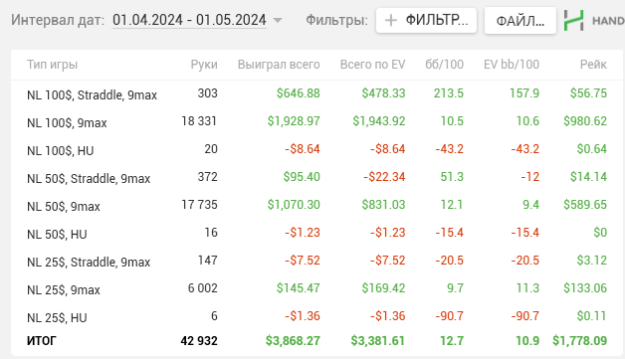
Task: Sort by the Руки column header
Action: pos(204,65)
